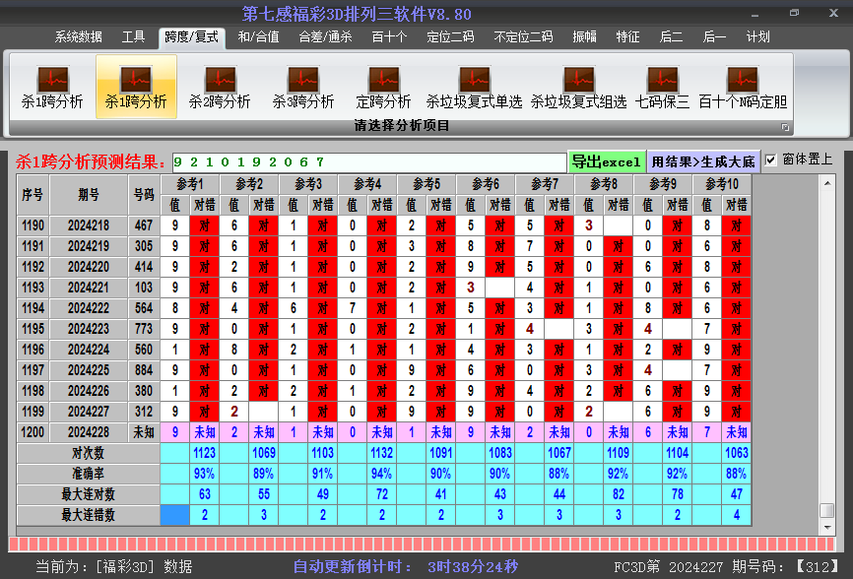
Task: Switch to the 百十个 tab
Action: coord(389,37)
